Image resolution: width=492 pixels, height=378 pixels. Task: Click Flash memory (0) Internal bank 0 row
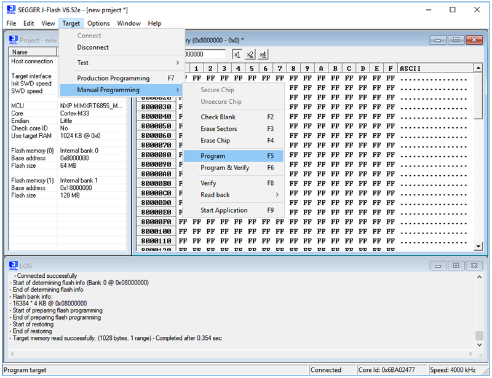(68, 151)
